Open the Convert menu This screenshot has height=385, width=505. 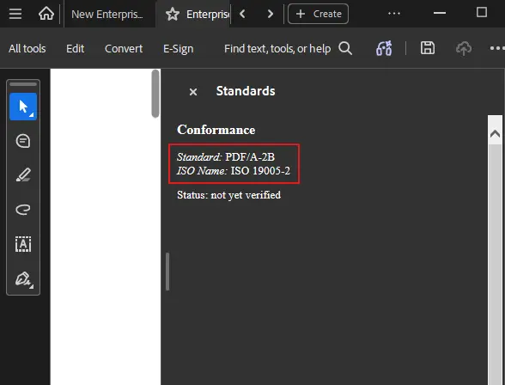click(x=124, y=49)
